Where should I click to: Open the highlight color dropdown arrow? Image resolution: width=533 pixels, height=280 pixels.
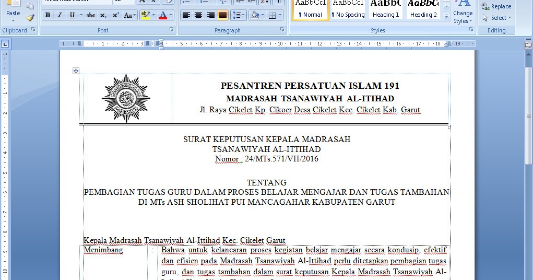click(x=153, y=15)
